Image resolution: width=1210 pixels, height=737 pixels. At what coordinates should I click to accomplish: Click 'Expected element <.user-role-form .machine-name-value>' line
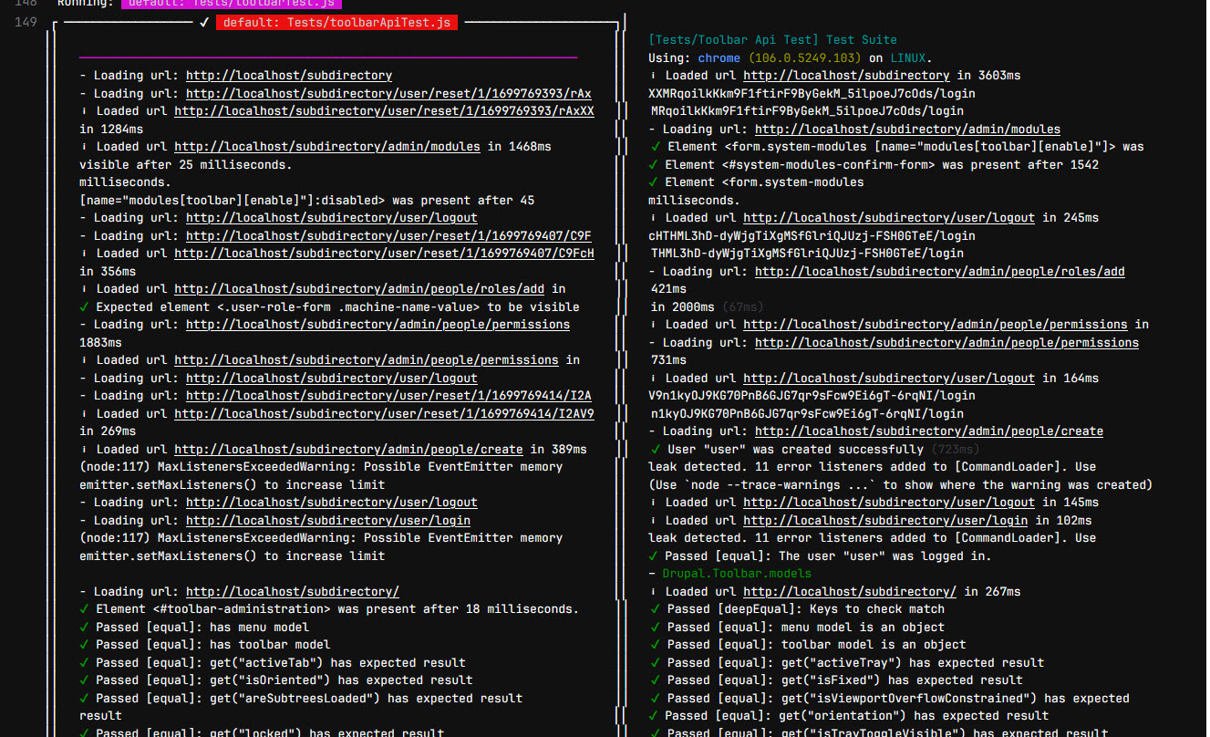[329, 307]
